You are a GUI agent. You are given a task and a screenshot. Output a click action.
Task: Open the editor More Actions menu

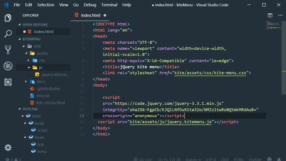(x=280, y=15)
